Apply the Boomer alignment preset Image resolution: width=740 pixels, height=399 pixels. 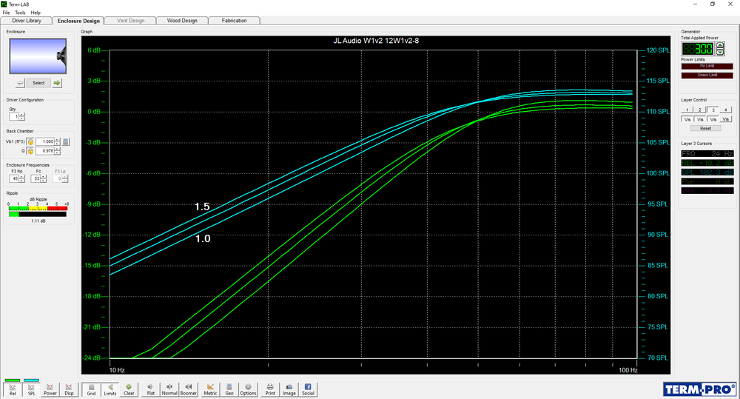coord(188,389)
